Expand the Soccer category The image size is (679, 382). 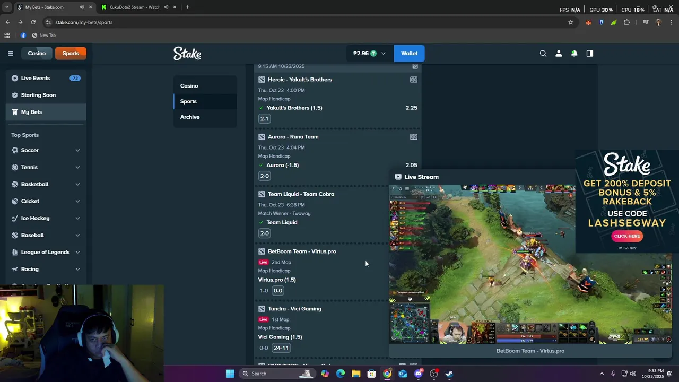(x=77, y=150)
